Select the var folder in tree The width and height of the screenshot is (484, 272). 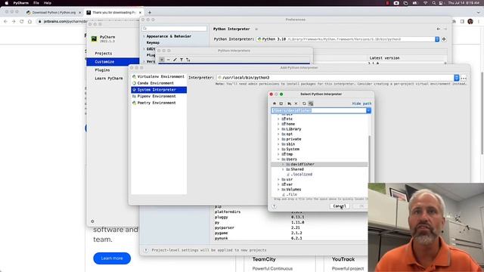pos(289,184)
